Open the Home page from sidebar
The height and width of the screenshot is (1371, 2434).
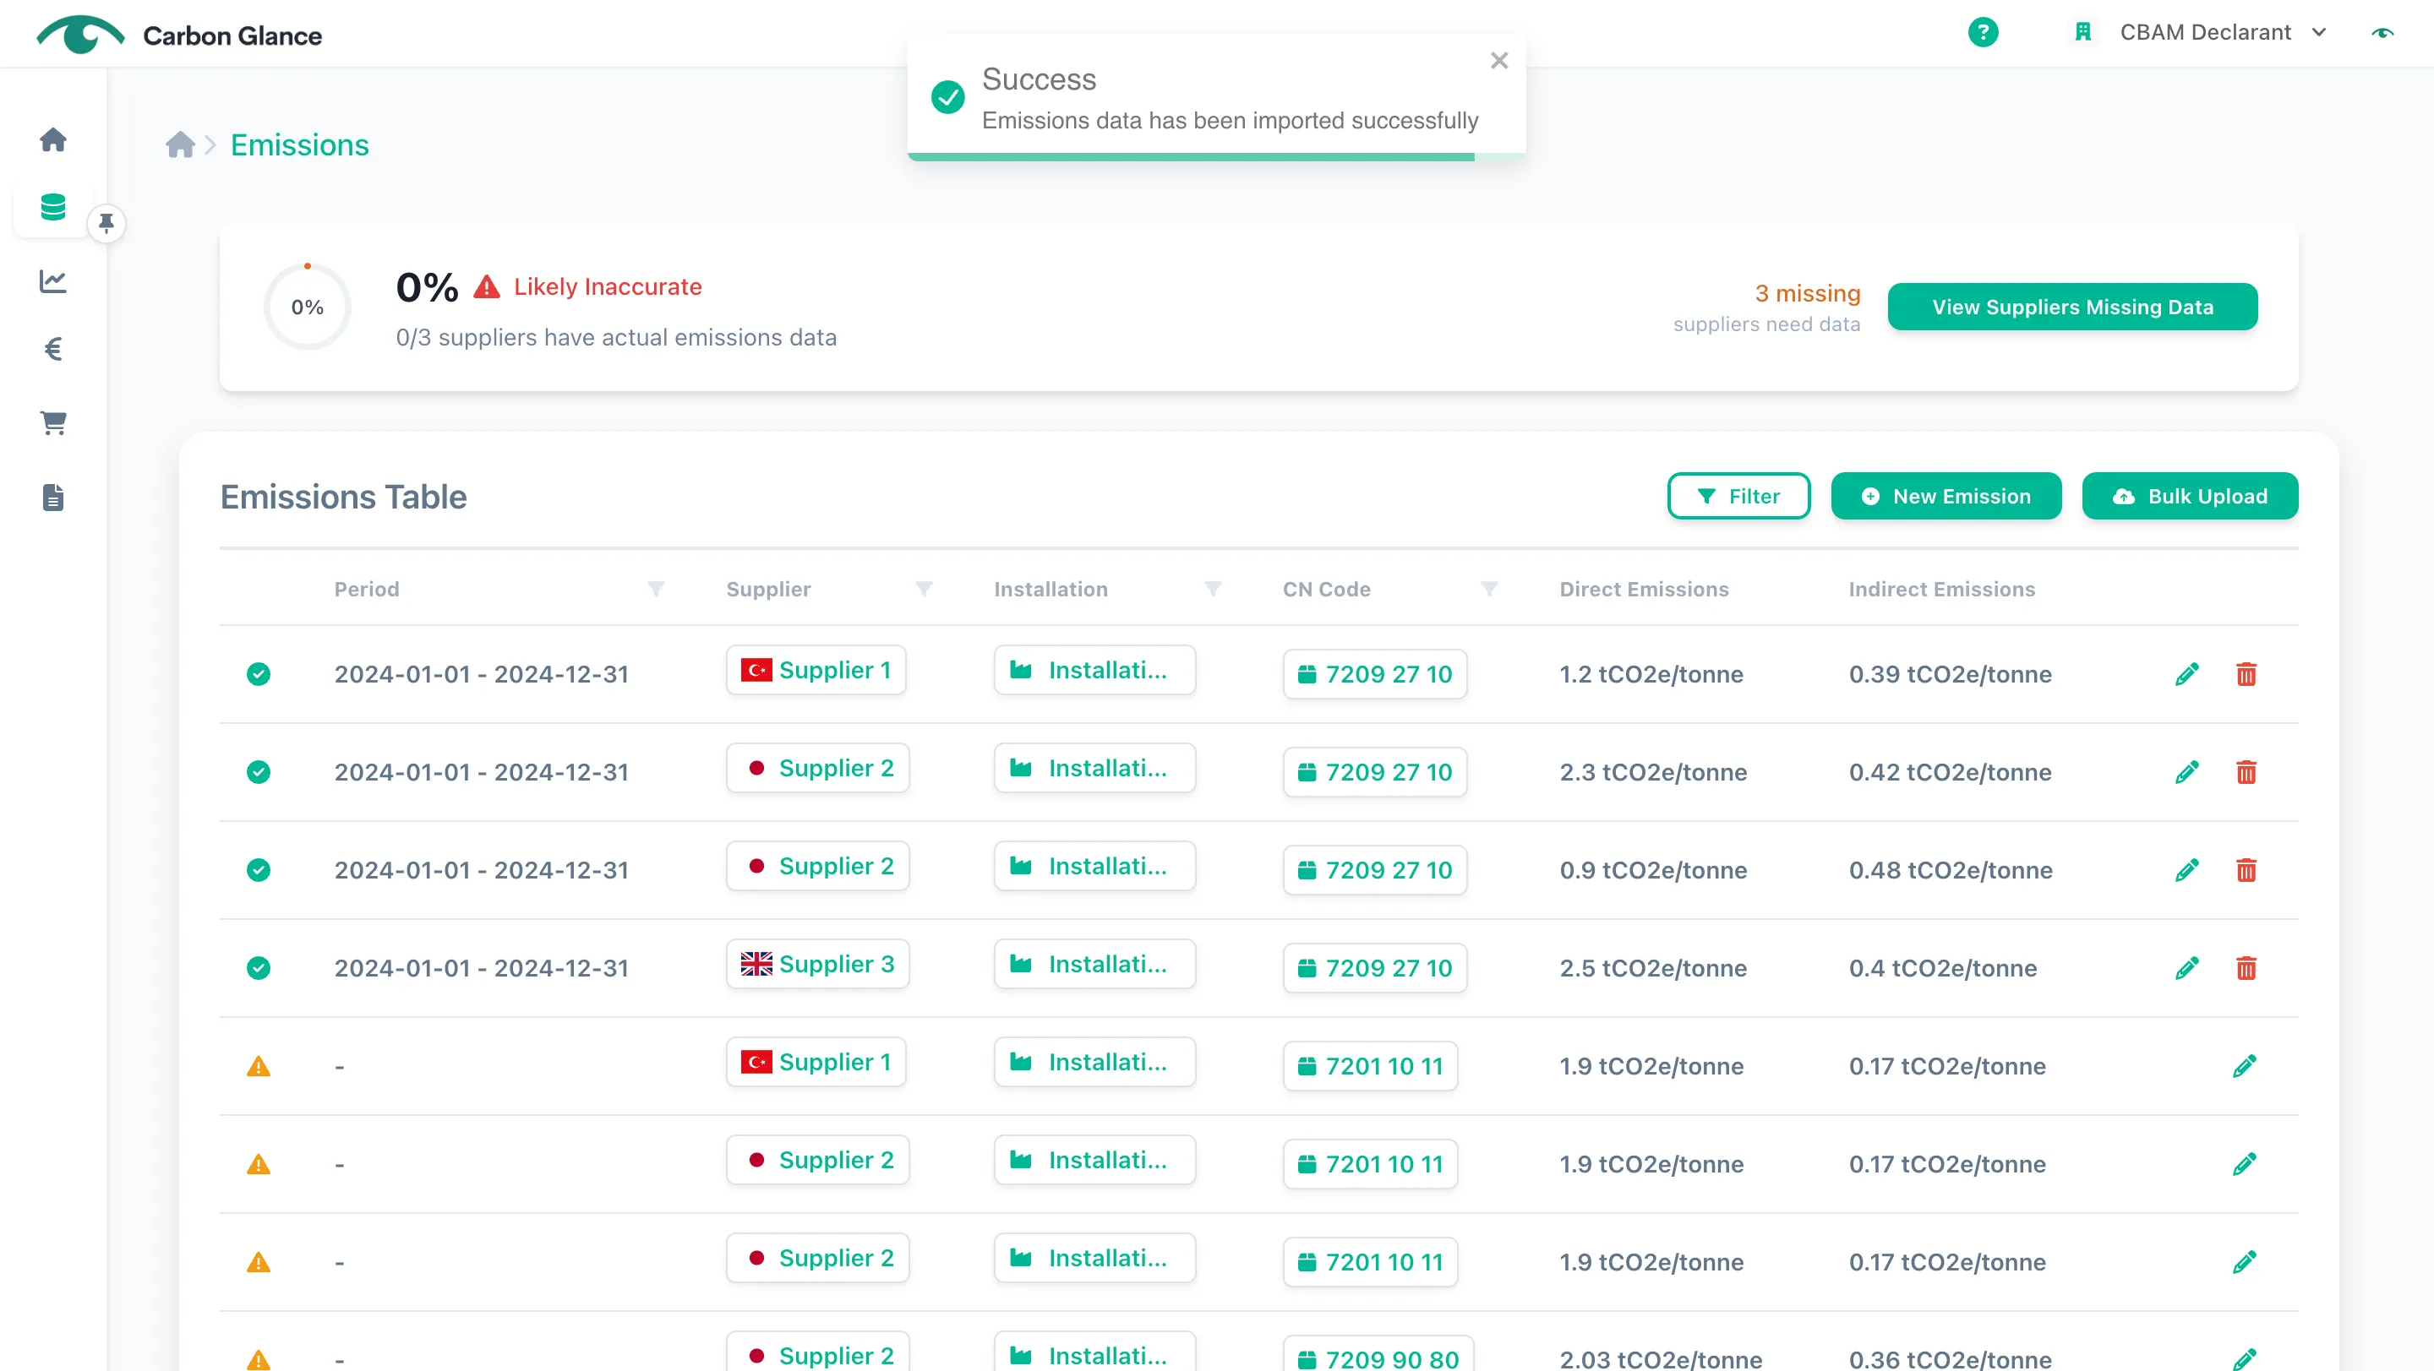53,139
